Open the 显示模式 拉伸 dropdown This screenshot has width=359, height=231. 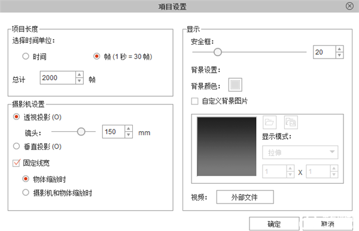click(300, 152)
